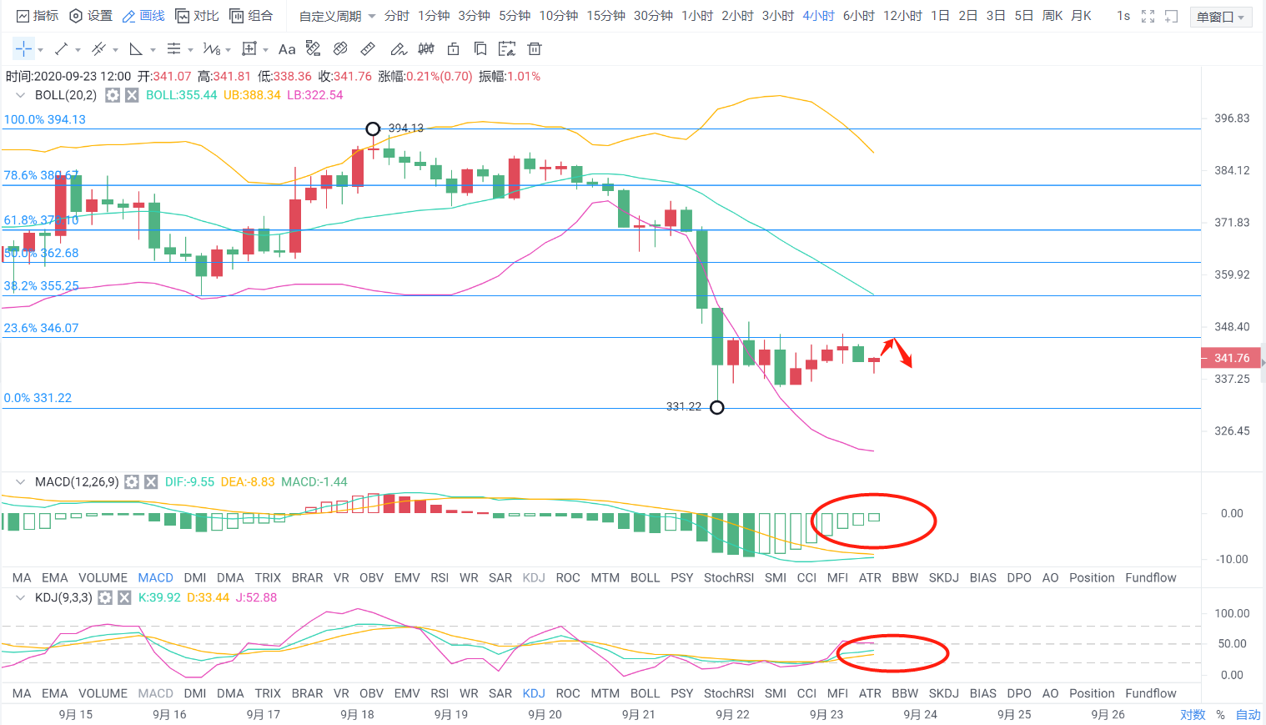The height and width of the screenshot is (725, 1266).
Task: Delete drawings with the trash icon
Action: point(535,49)
